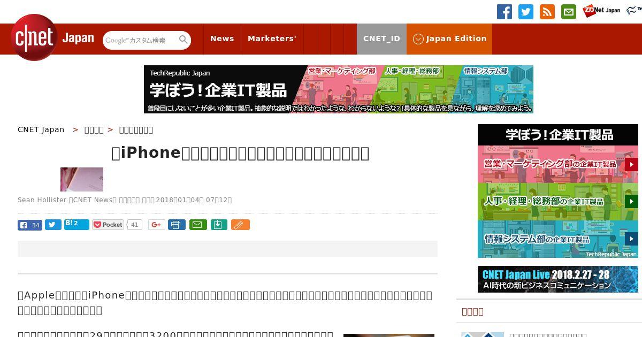This screenshot has height=337, width=642.
Task: Open sales and marketing IT products banner
Action: tap(558, 164)
